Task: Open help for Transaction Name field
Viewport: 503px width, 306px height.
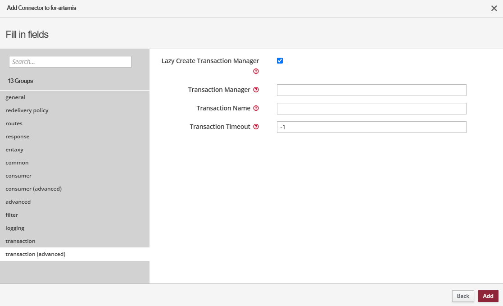Action: click(x=256, y=108)
